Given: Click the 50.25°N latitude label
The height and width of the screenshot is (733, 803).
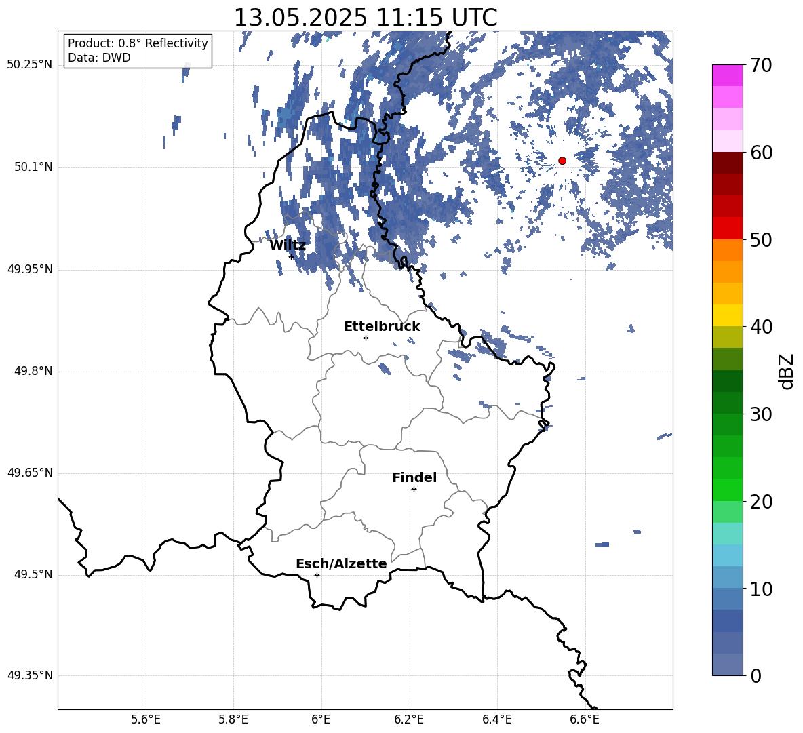Looking at the screenshot, I should coord(30,66).
